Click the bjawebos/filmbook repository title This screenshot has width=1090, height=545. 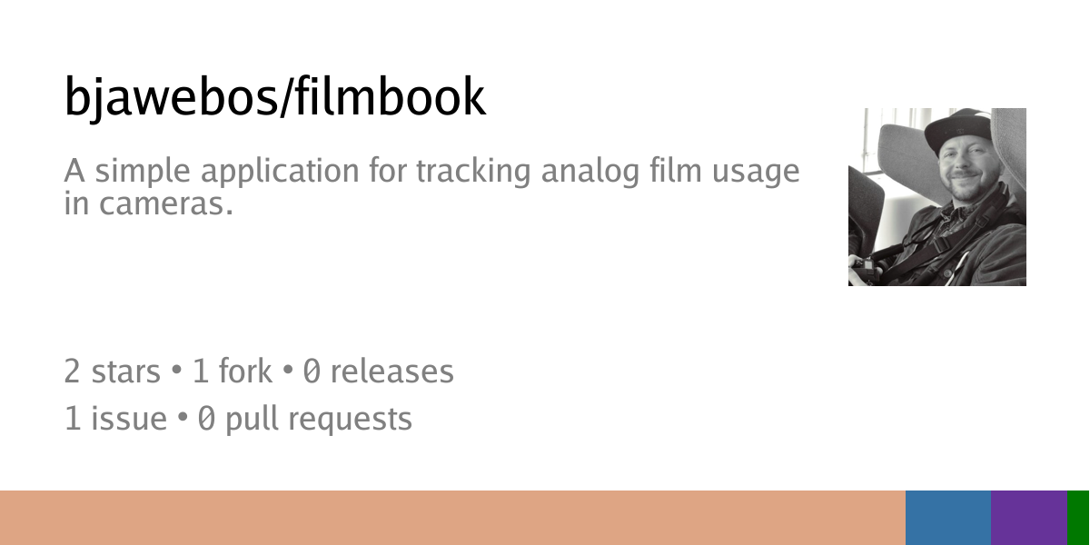point(275,97)
